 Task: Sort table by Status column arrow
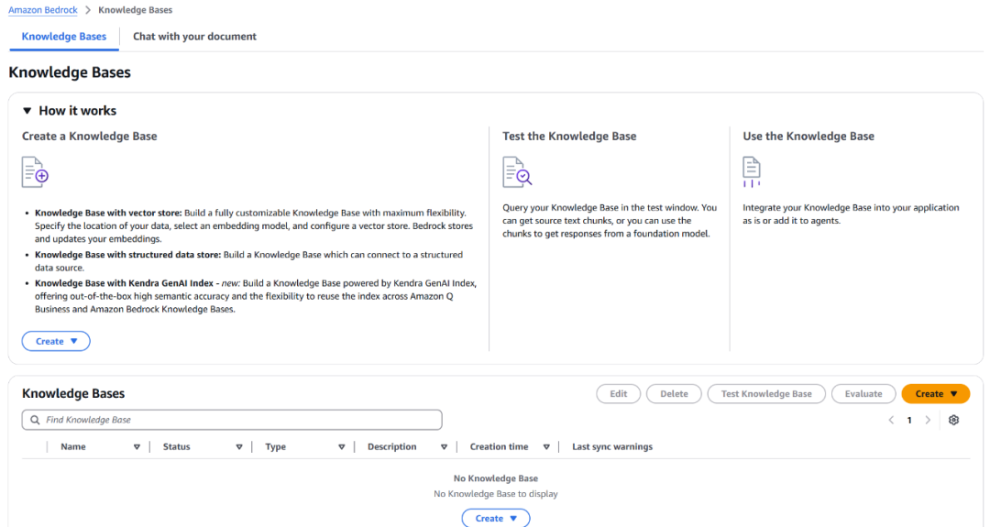click(x=239, y=447)
